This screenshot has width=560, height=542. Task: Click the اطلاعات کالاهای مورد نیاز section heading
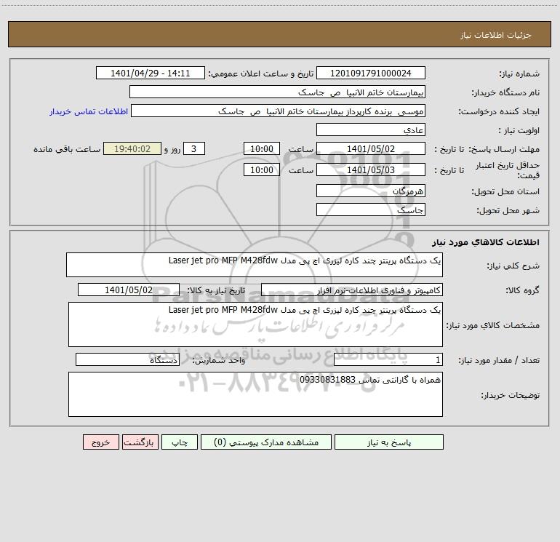coord(486,242)
